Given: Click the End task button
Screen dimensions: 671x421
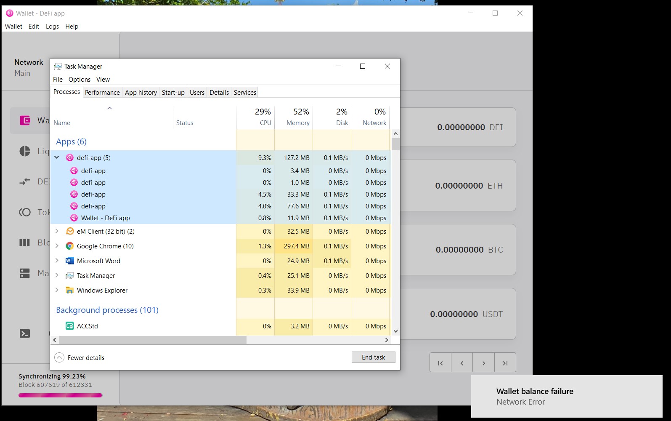Looking at the screenshot, I should 374,357.
